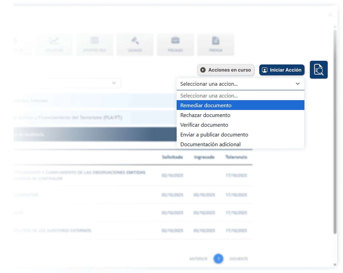
Task: Click the person icon in Iniciar Acción
Action: (264, 70)
